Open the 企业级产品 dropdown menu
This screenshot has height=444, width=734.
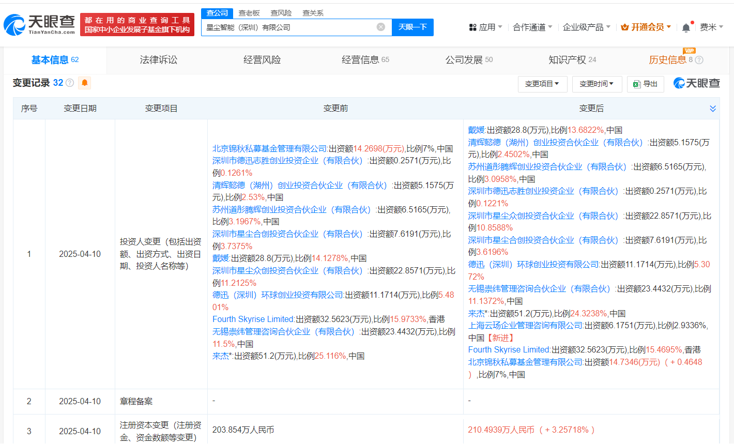[x=586, y=27]
